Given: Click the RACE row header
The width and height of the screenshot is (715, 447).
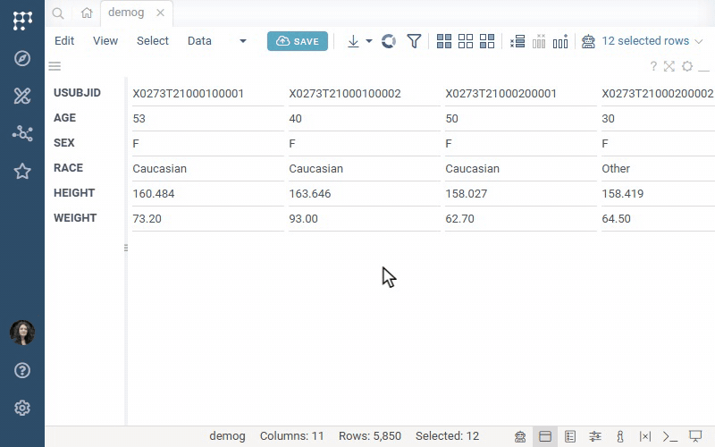Looking at the screenshot, I should pos(69,168).
